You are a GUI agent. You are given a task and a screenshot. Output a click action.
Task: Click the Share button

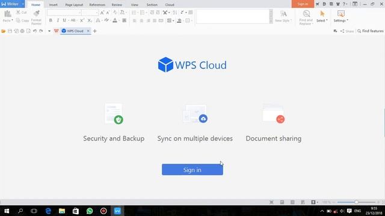347,31
